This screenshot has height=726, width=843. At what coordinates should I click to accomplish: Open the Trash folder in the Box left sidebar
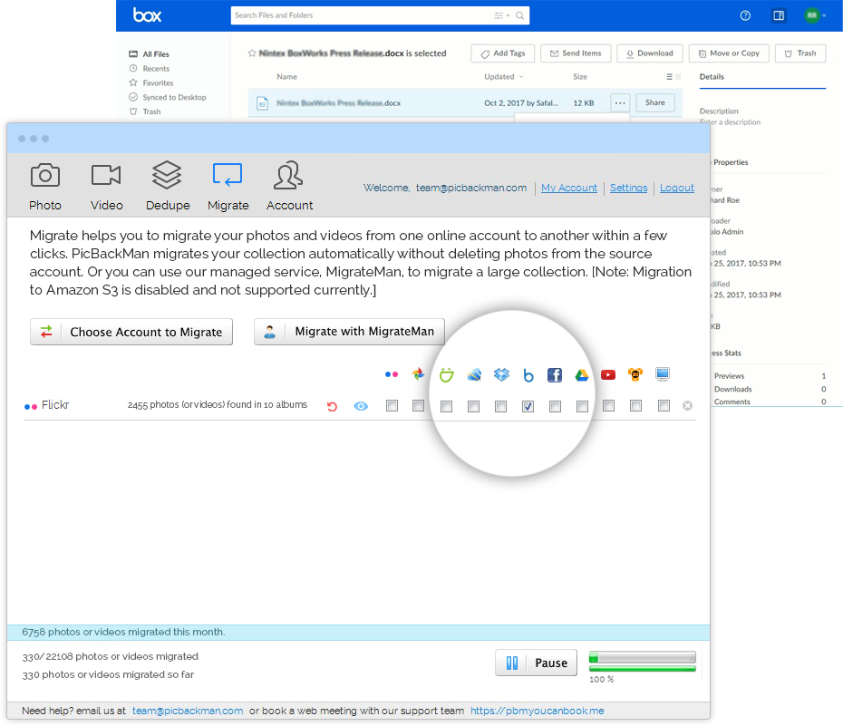[145, 111]
